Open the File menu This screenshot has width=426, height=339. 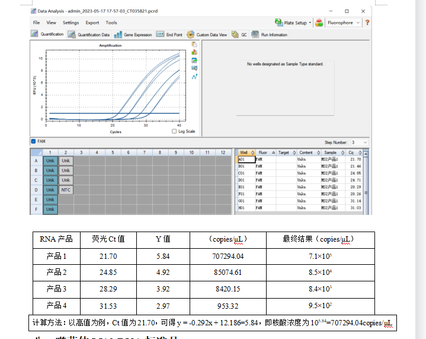pos(36,23)
